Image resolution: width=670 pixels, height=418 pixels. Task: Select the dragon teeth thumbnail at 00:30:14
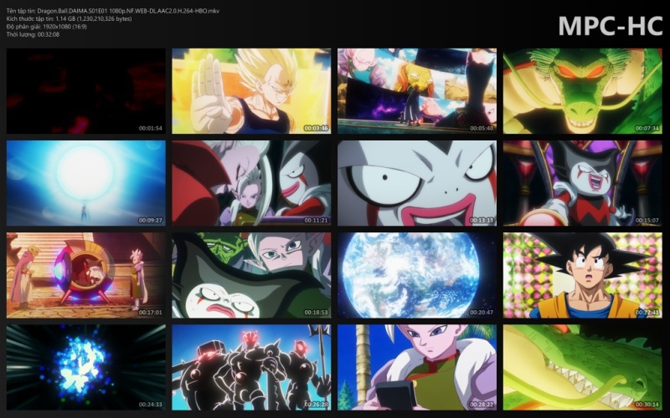582,367
